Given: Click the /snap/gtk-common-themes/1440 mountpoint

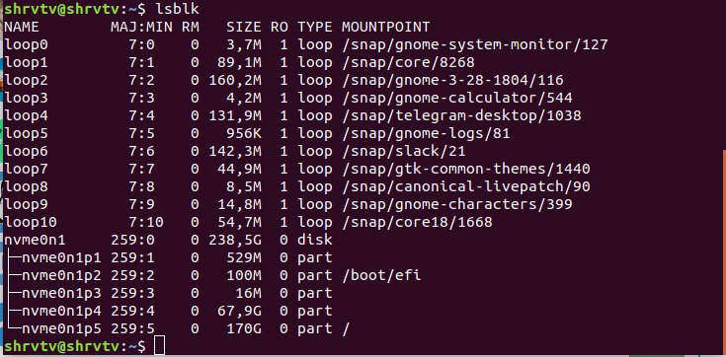Looking at the screenshot, I should [x=466, y=169].
